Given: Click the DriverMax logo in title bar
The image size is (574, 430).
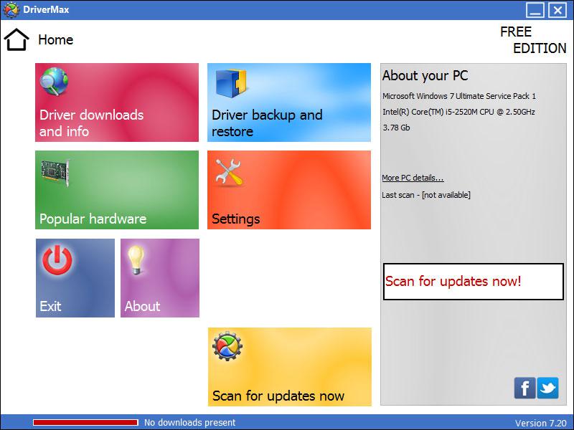Looking at the screenshot, I should [x=11, y=9].
